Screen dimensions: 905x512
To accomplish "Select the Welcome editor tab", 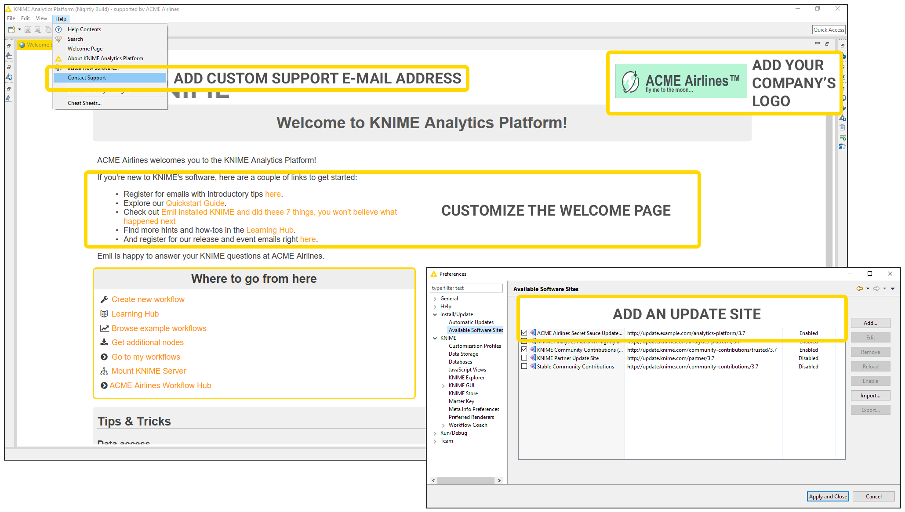I will click(x=35, y=45).
